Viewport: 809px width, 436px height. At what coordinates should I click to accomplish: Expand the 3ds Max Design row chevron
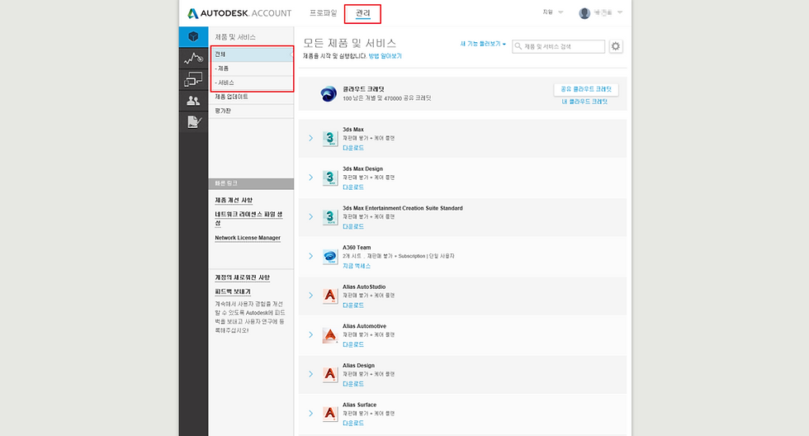tap(310, 178)
